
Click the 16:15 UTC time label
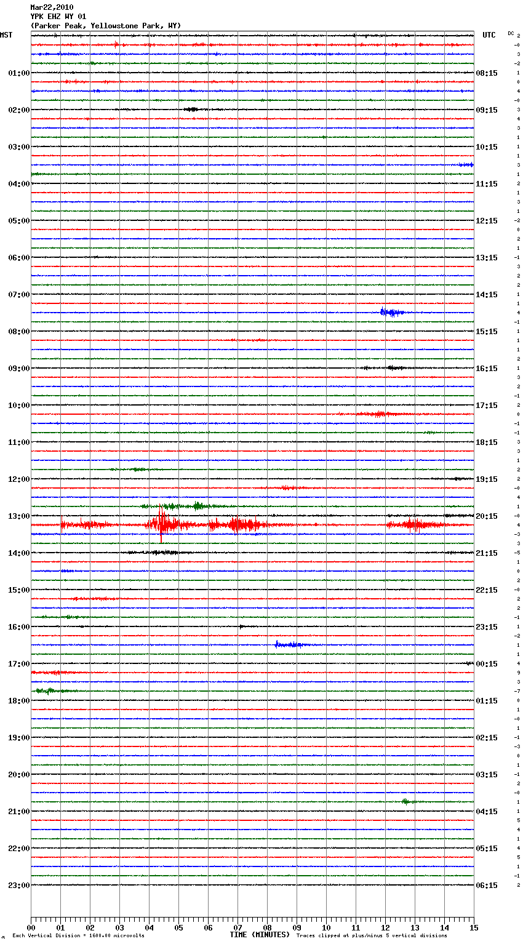[x=487, y=369]
